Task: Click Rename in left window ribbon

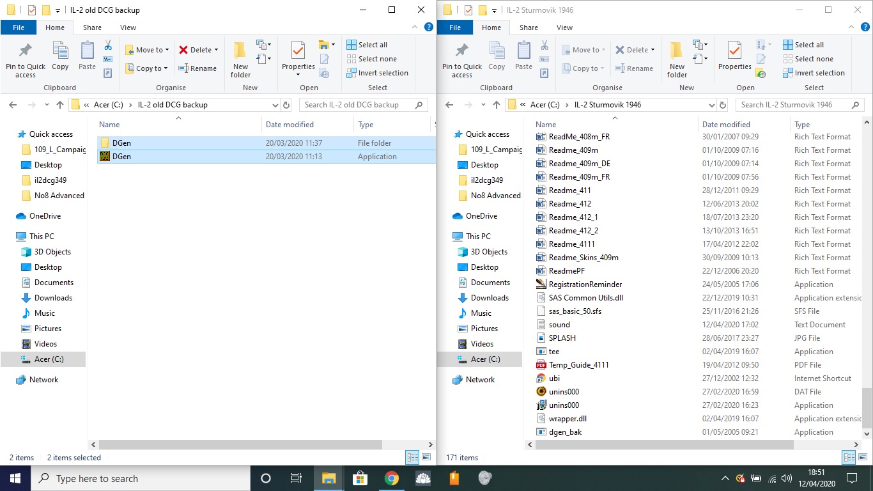Action: click(197, 68)
